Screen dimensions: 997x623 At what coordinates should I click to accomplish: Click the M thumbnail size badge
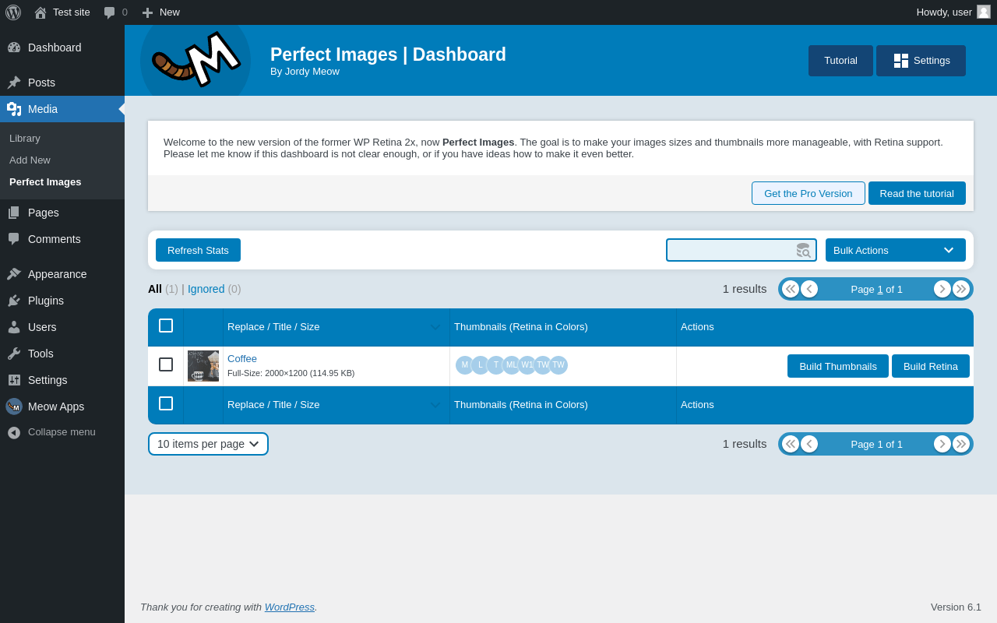[465, 365]
